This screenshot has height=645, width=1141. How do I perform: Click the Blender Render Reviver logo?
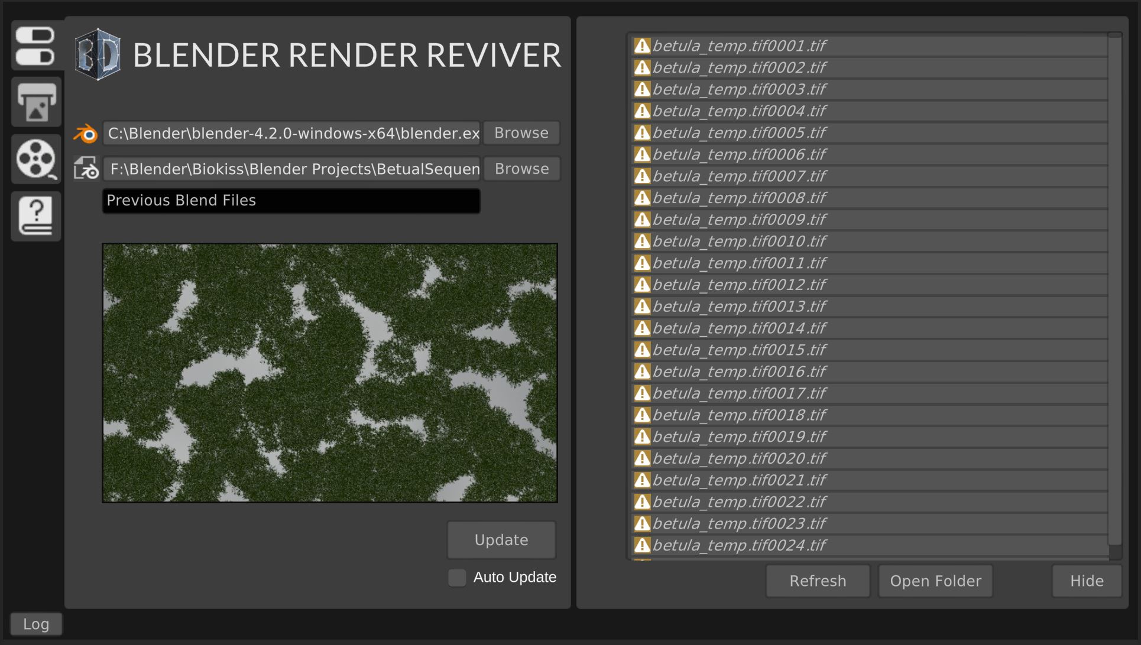pos(98,54)
